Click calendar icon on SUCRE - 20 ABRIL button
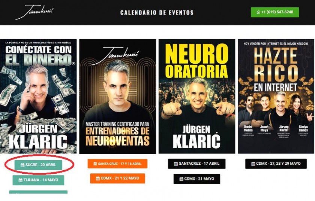The image size is (315, 201). click(x=22, y=165)
